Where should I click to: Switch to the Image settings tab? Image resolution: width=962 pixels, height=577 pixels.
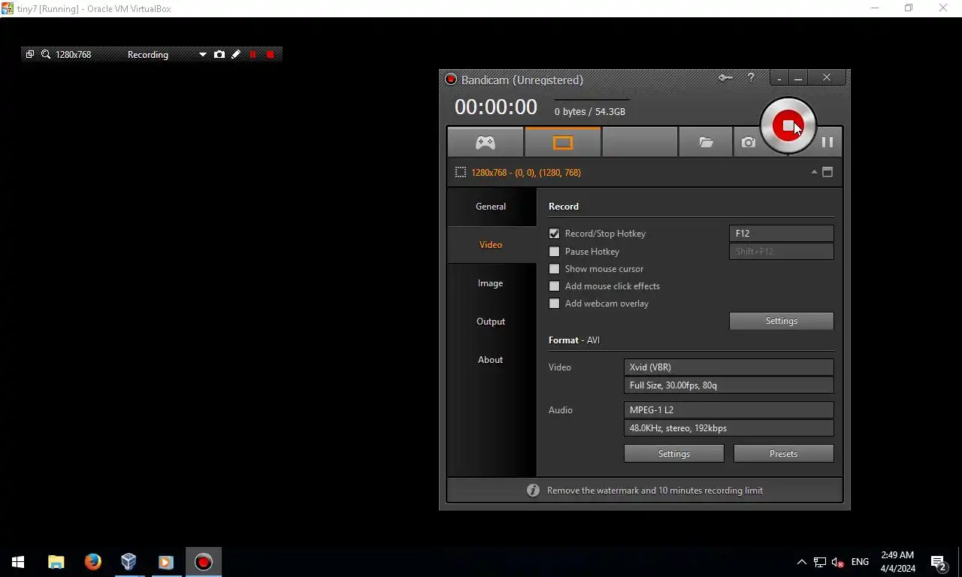[491, 283]
